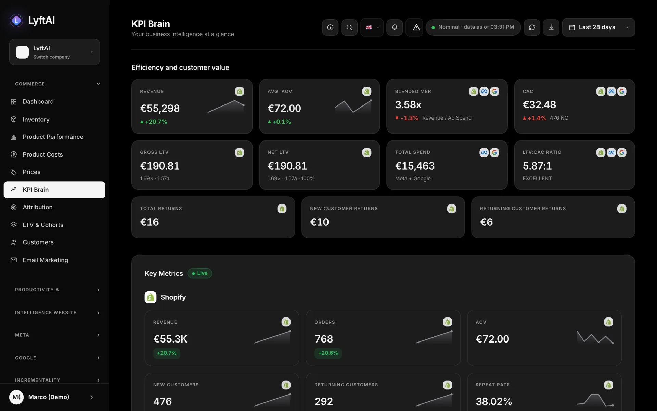Screen dimensions: 657x411
Task: Click the Prices tag icon
Action: tap(14, 172)
